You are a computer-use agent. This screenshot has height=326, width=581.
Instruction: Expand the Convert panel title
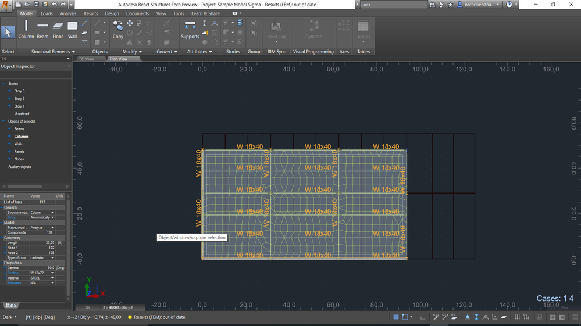167,52
